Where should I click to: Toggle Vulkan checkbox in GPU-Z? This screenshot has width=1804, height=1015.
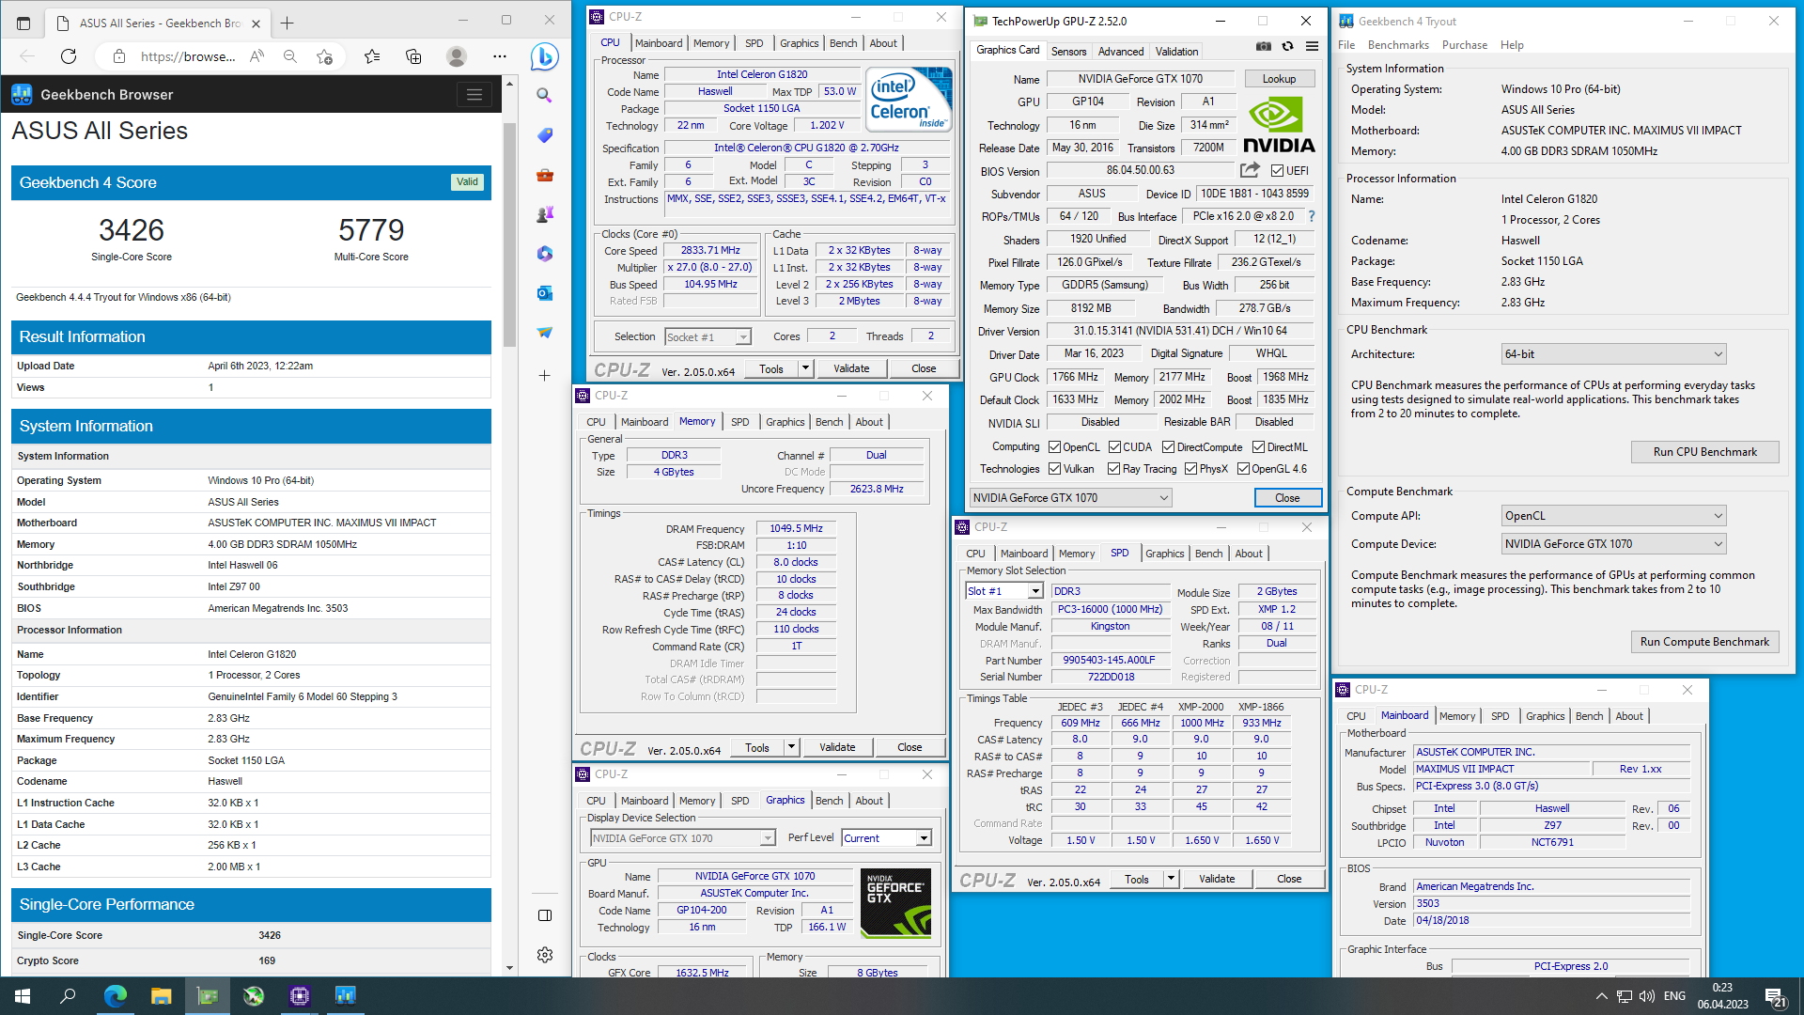pos(1054,469)
